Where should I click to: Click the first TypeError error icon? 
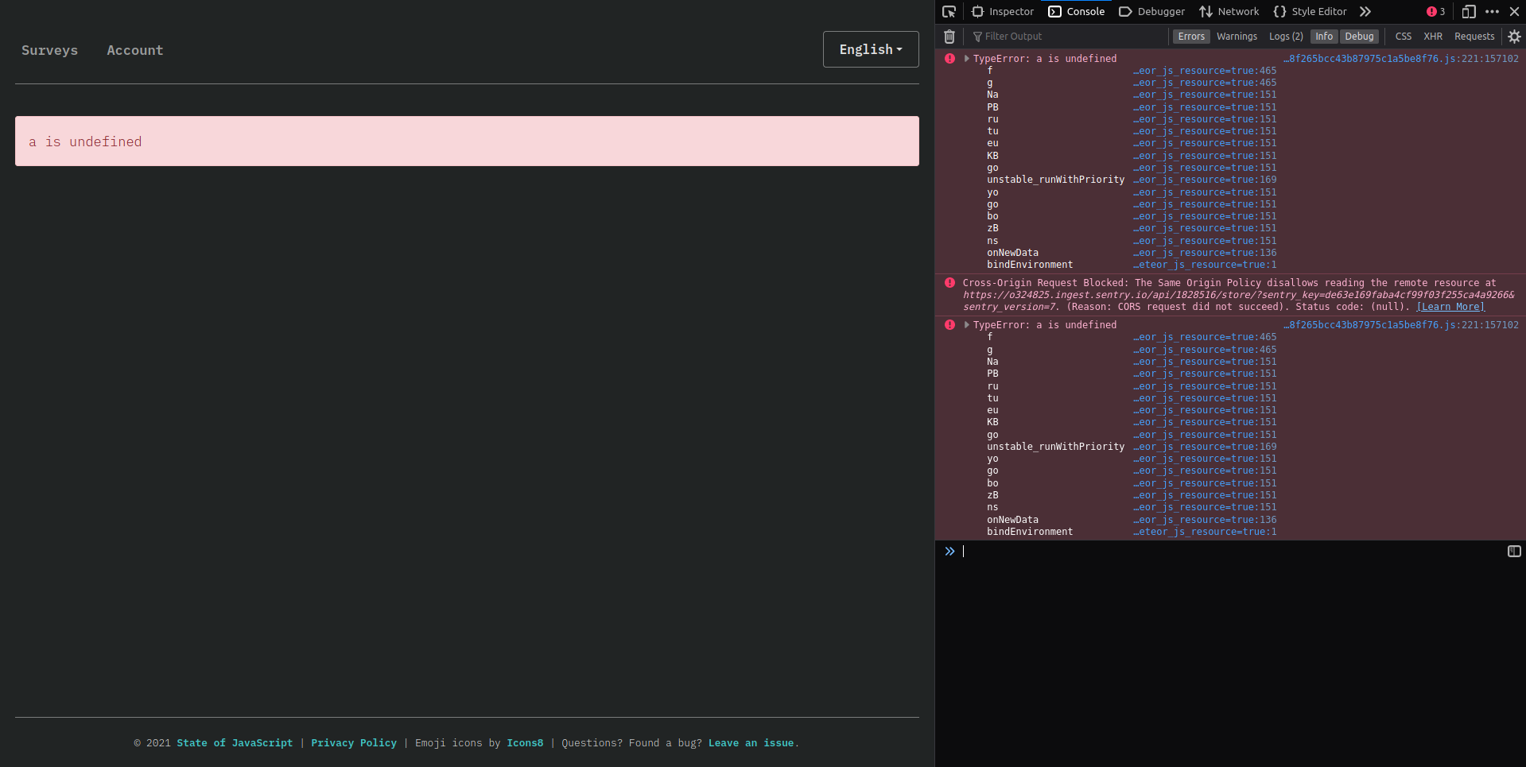click(x=949, y=59)
